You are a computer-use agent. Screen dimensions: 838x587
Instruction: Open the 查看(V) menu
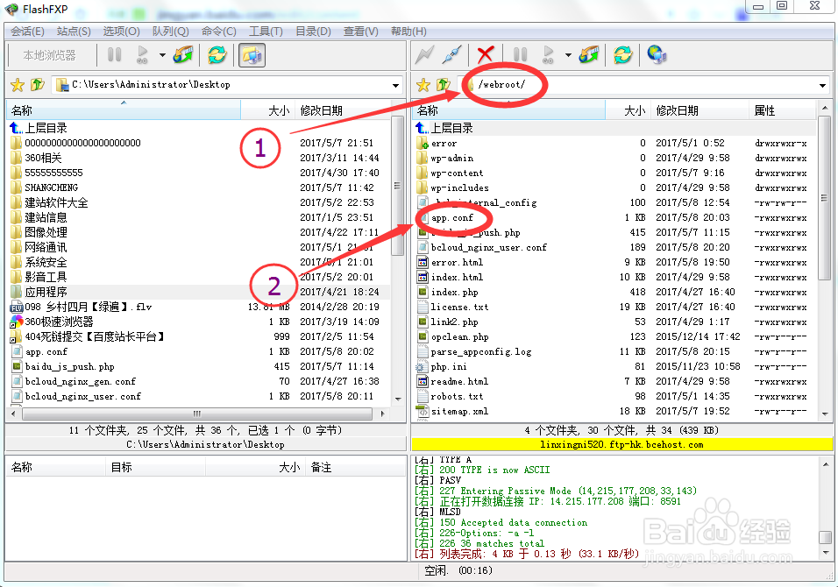361,31
